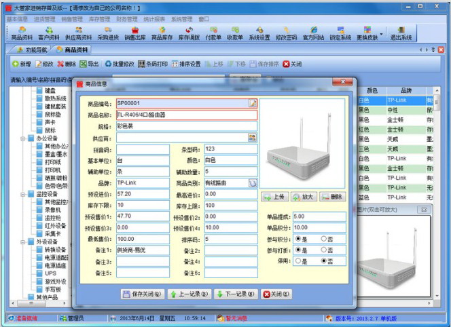Open 统计报表 menu
The height and width of the screenshot is (327, 451).
pyautogui.click(x=154, y=19)
